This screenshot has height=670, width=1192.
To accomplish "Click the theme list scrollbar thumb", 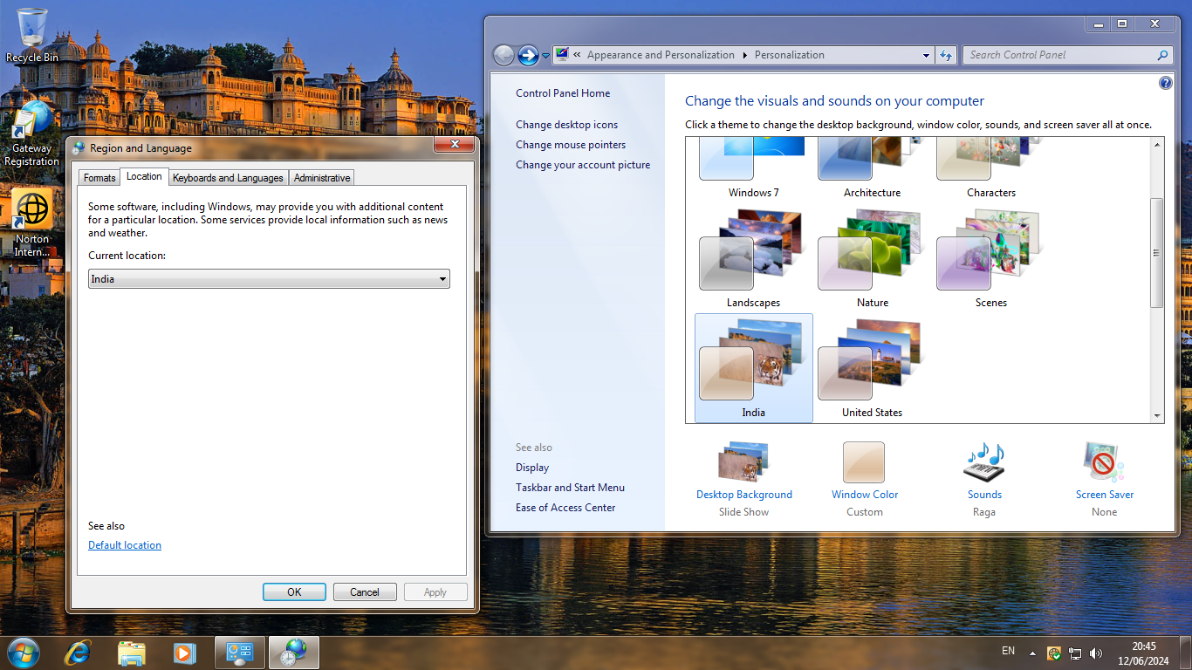I will [1157, 253].
